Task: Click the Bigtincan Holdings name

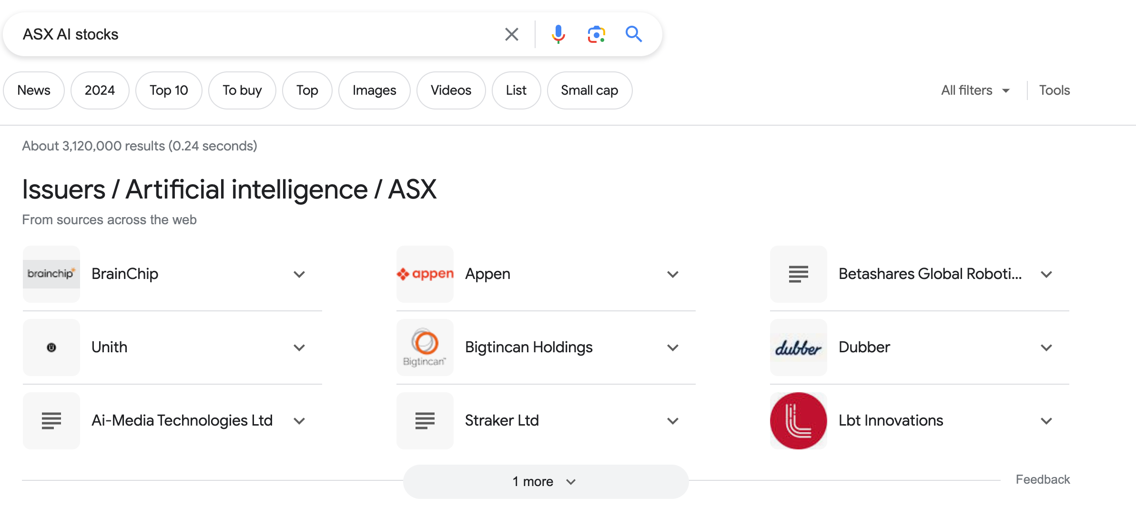Action: (529, 348)
